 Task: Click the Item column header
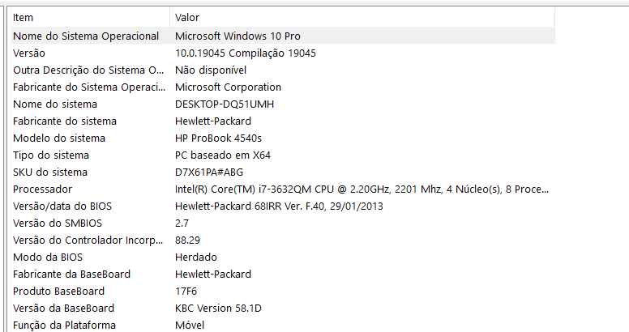(23, 17)
